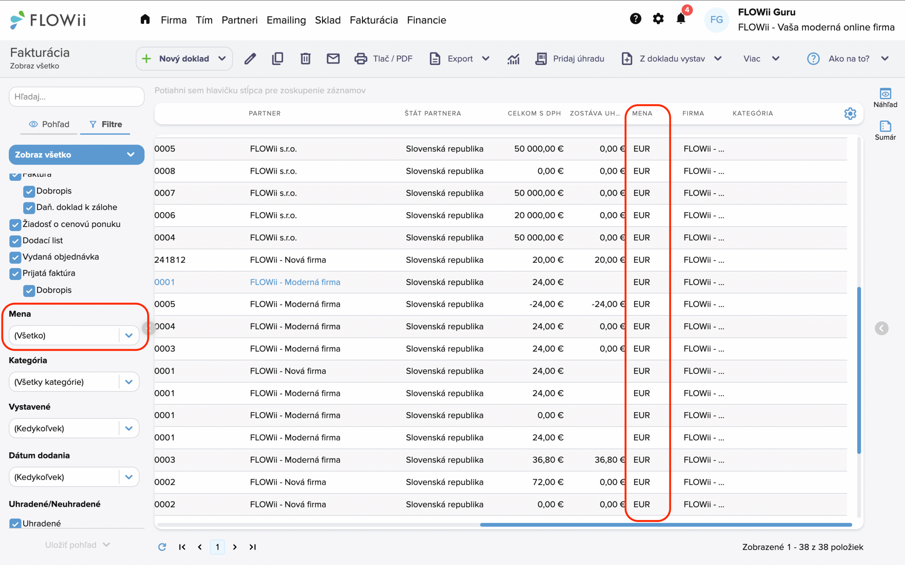This screenshot has height=565, width=905.
Task: Open Partneri menu
Action: click(x=239, y=20)
